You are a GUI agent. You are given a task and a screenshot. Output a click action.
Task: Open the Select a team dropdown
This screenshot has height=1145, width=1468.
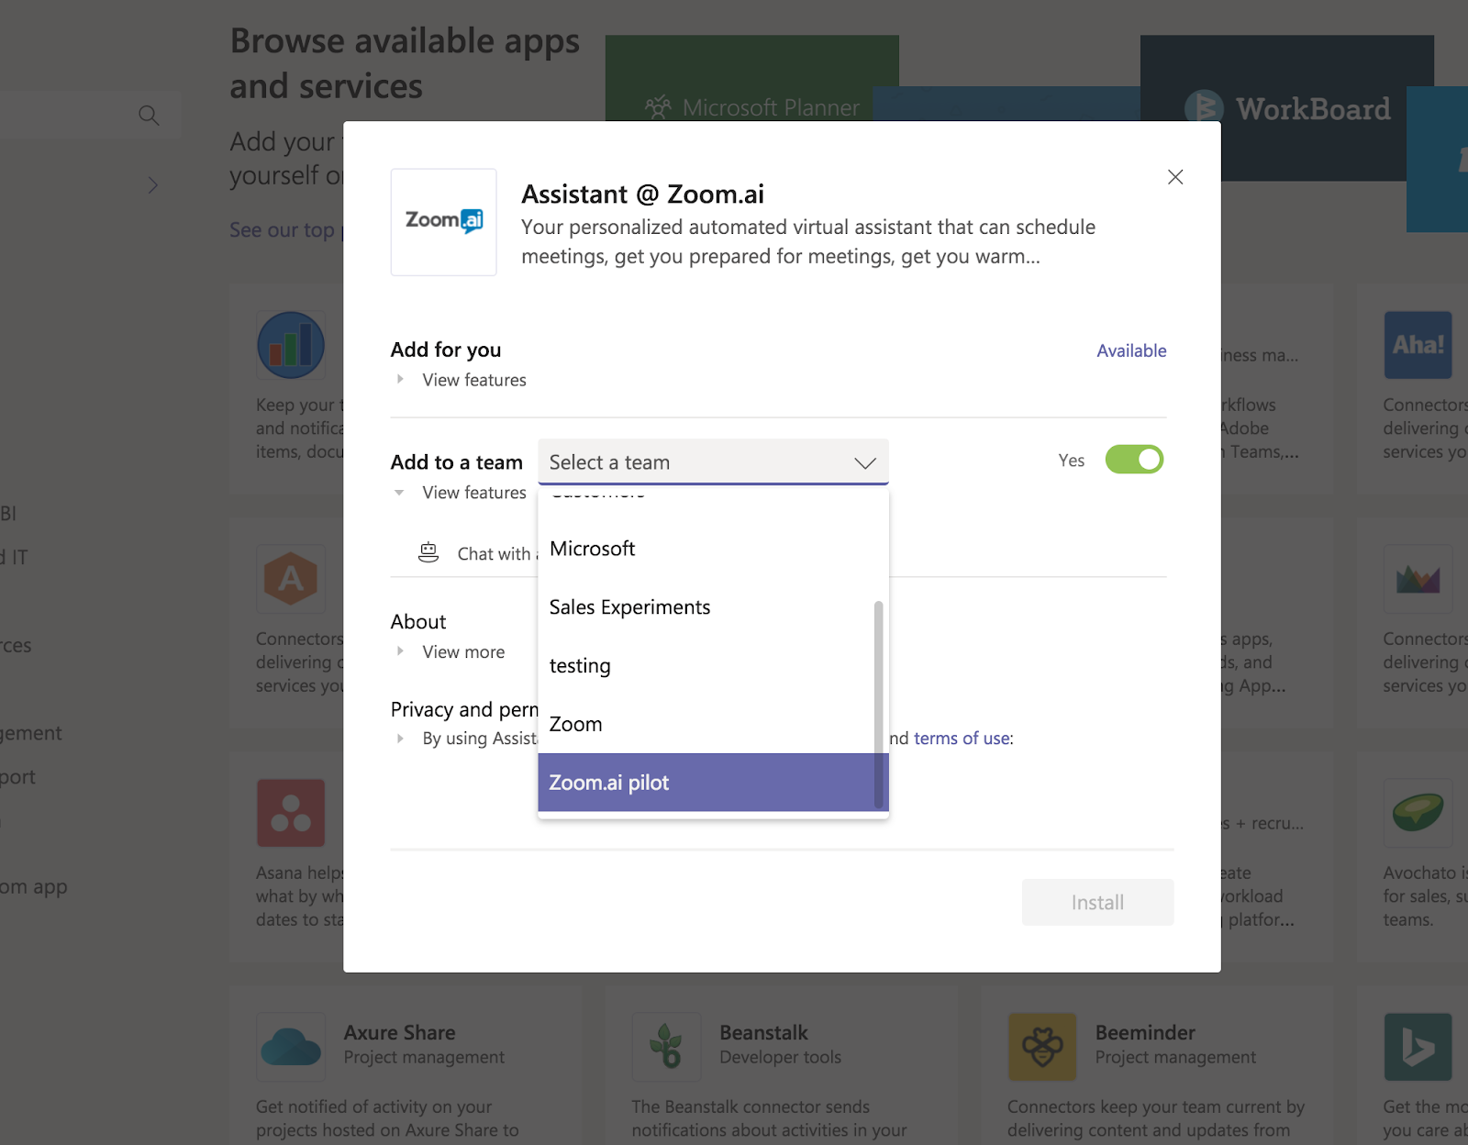coord(713,462)
